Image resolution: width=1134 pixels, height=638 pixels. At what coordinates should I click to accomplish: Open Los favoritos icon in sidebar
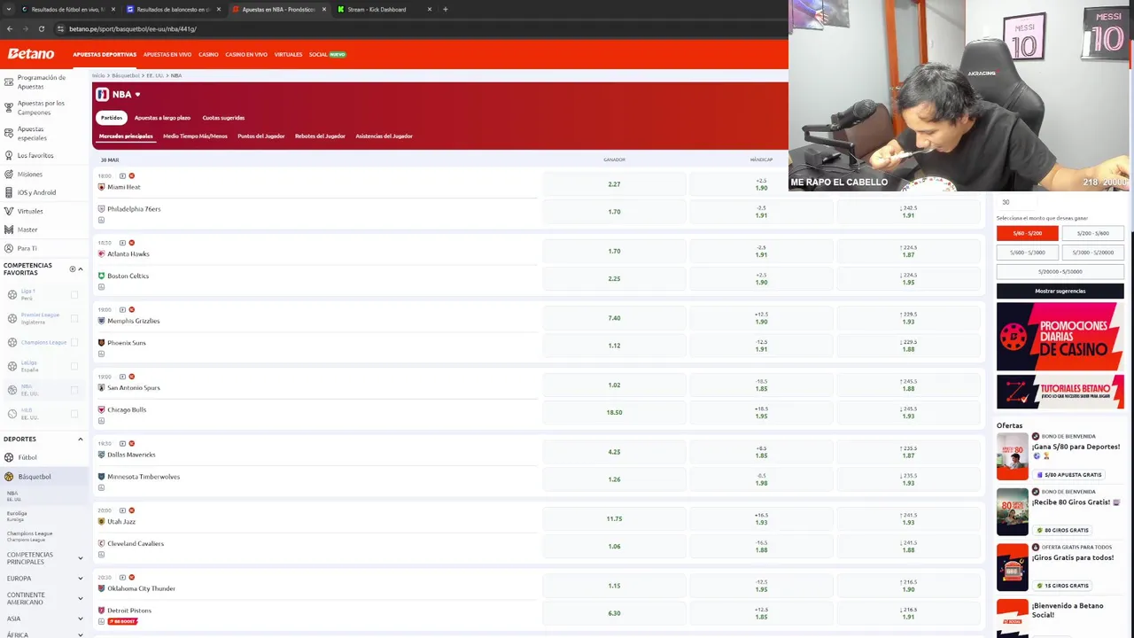click(x=9, y=155)
